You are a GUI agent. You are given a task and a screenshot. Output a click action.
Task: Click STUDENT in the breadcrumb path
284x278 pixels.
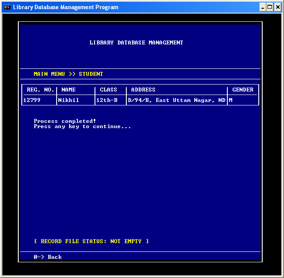[x=91, y=74]
